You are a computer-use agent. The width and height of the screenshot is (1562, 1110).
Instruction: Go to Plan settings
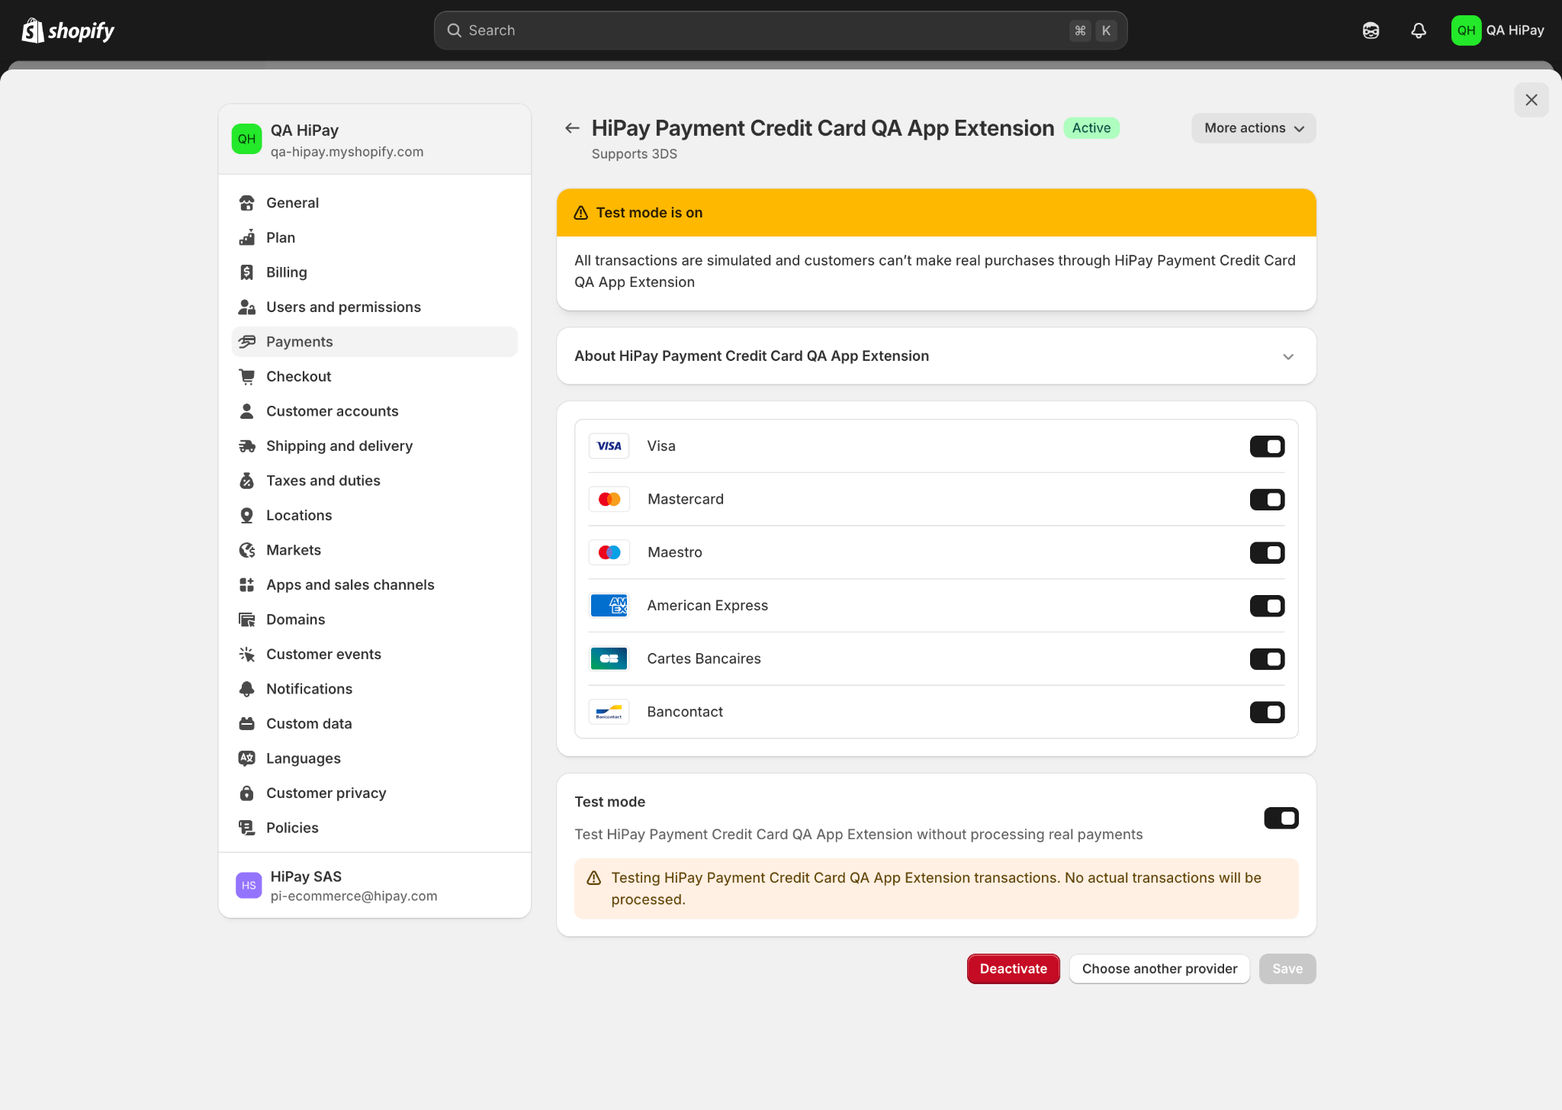[x=374, y=238]
